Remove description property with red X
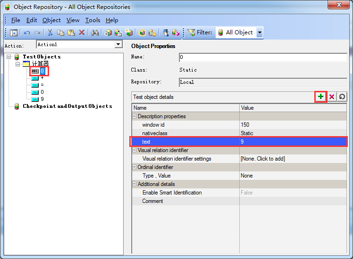 (x=332, y=97)
